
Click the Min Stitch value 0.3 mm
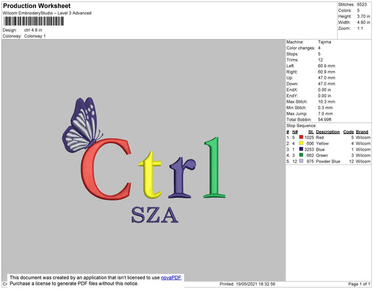[x=325, y=108]
